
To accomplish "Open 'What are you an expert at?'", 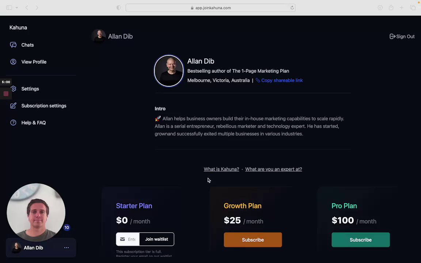I will 273,169.
